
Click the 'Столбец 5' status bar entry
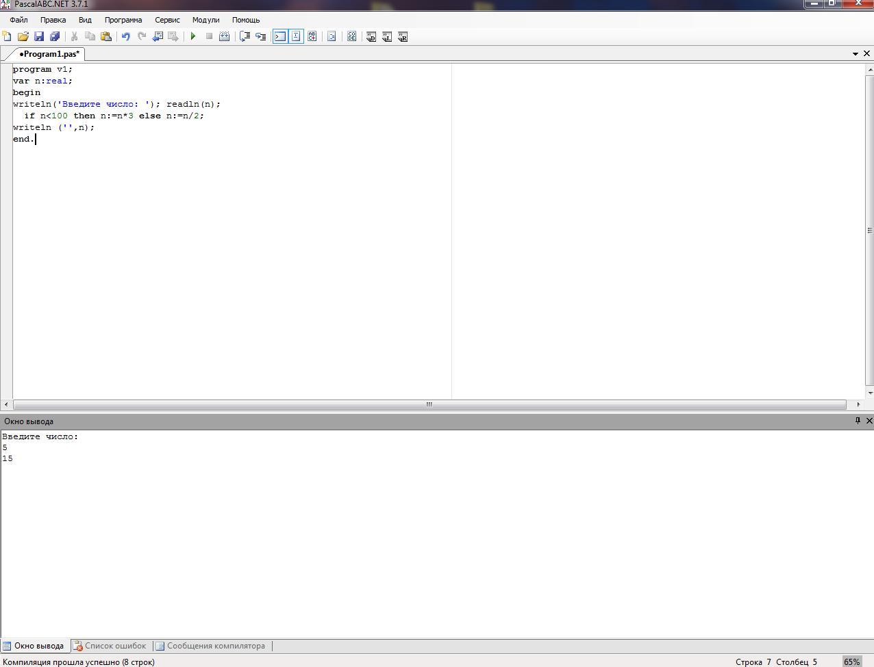[x=797, y=662]
